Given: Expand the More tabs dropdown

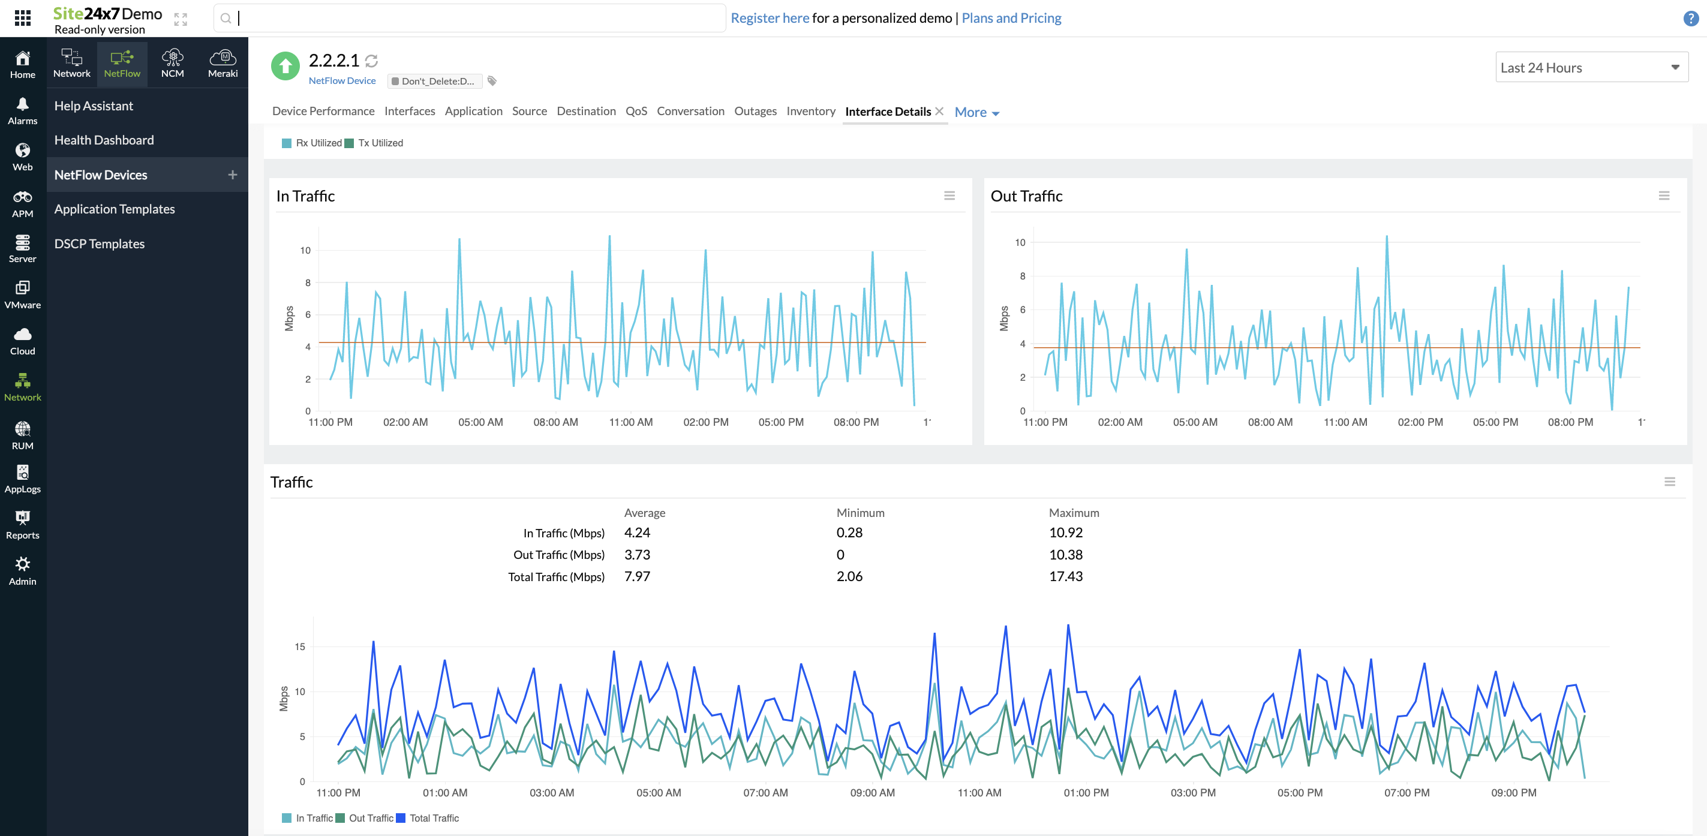Looking at the screenshot, I should click(976, 113).
